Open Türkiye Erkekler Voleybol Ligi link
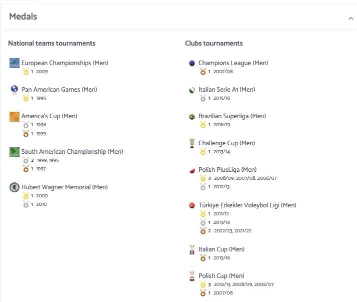This screenshot has width=357, height=302. coord(247,205)
